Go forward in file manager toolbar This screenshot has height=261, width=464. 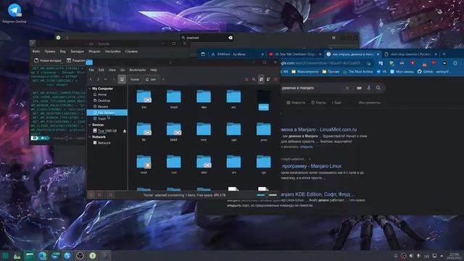98,79
